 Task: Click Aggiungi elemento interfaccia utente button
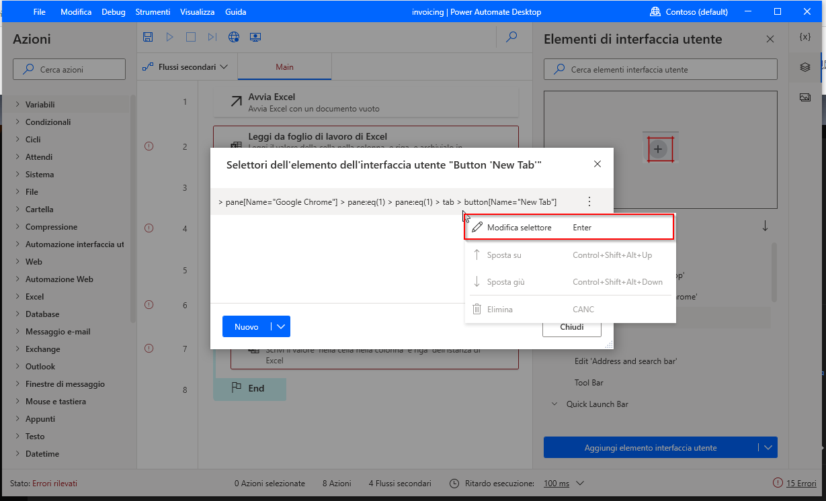coord(650,448)
